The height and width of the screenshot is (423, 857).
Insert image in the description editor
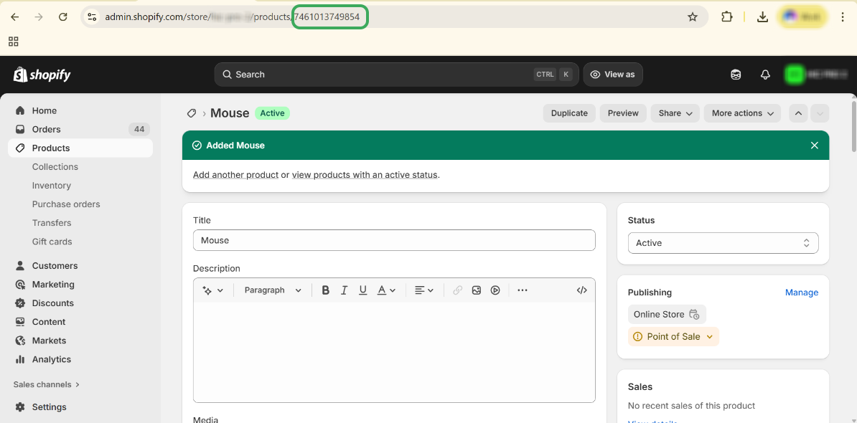(477, 290)
